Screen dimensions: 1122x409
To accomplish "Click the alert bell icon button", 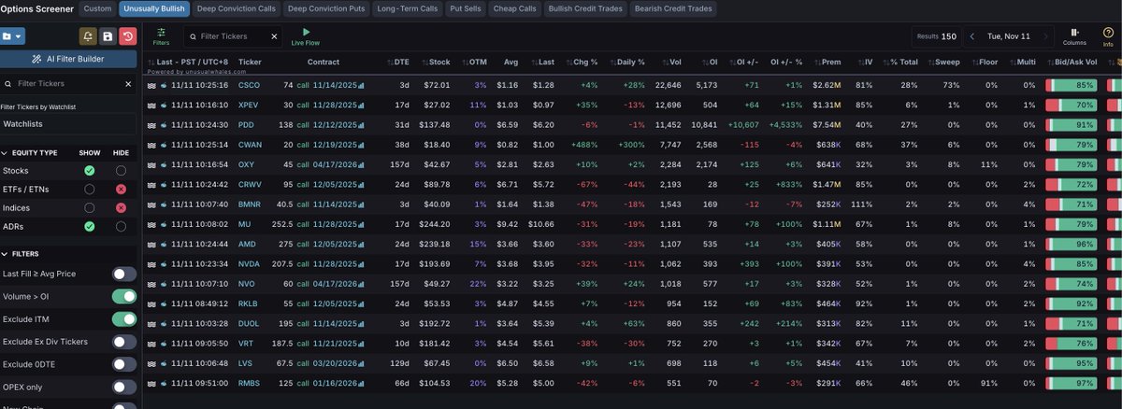I will (x=89, y=36).
